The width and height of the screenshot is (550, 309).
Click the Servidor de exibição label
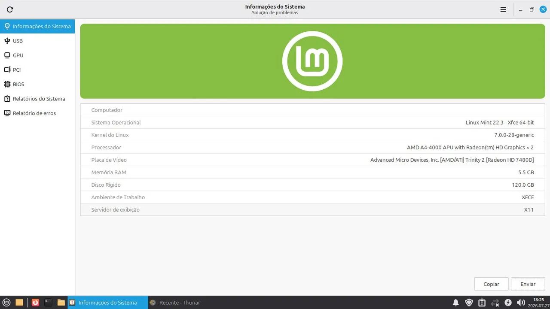(x=115, y=209)
